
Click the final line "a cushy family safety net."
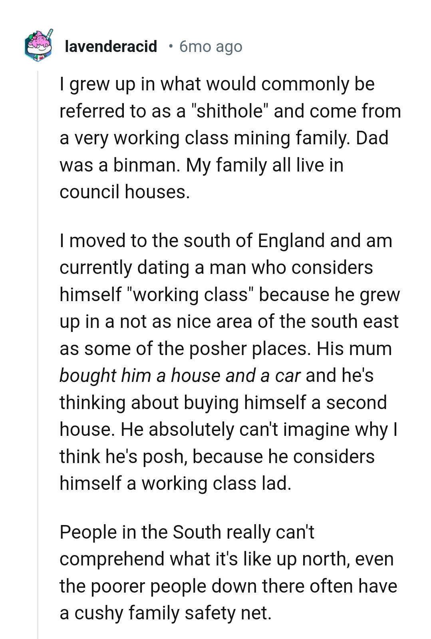165,613
